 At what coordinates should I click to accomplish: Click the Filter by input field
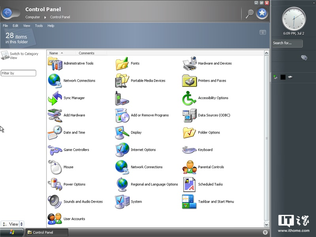(19, 73)
